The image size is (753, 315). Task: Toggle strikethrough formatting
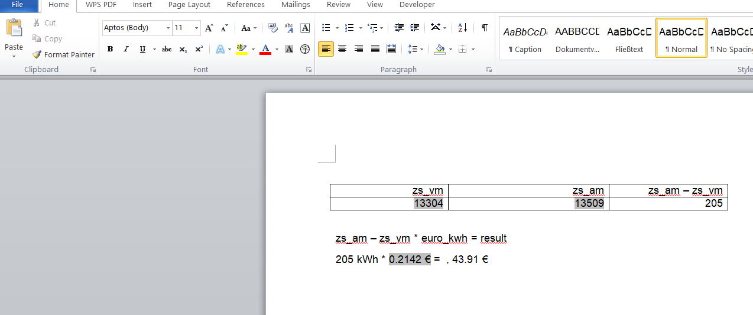coord(167,49)
